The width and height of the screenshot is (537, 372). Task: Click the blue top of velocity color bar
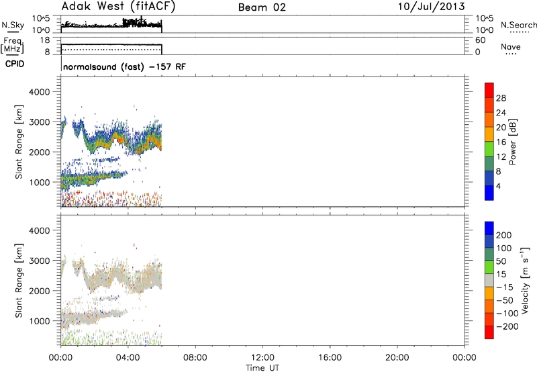coord(489,228)
